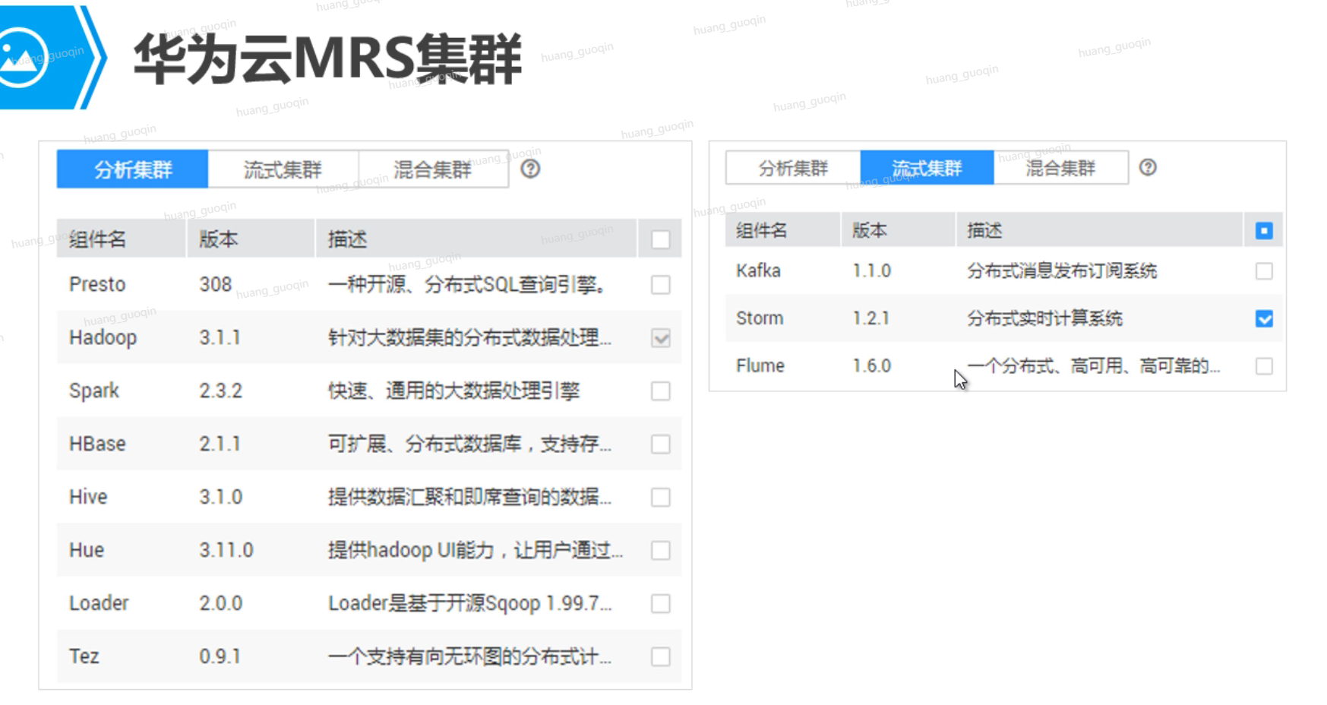Click Spark version 2.3.2

(221, 390)
